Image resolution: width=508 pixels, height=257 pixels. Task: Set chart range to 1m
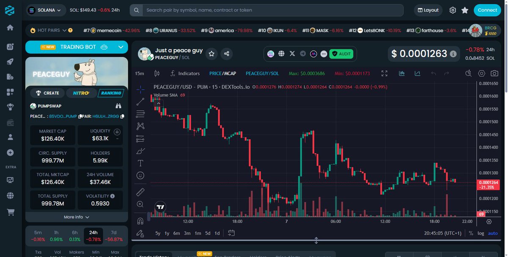198,233
